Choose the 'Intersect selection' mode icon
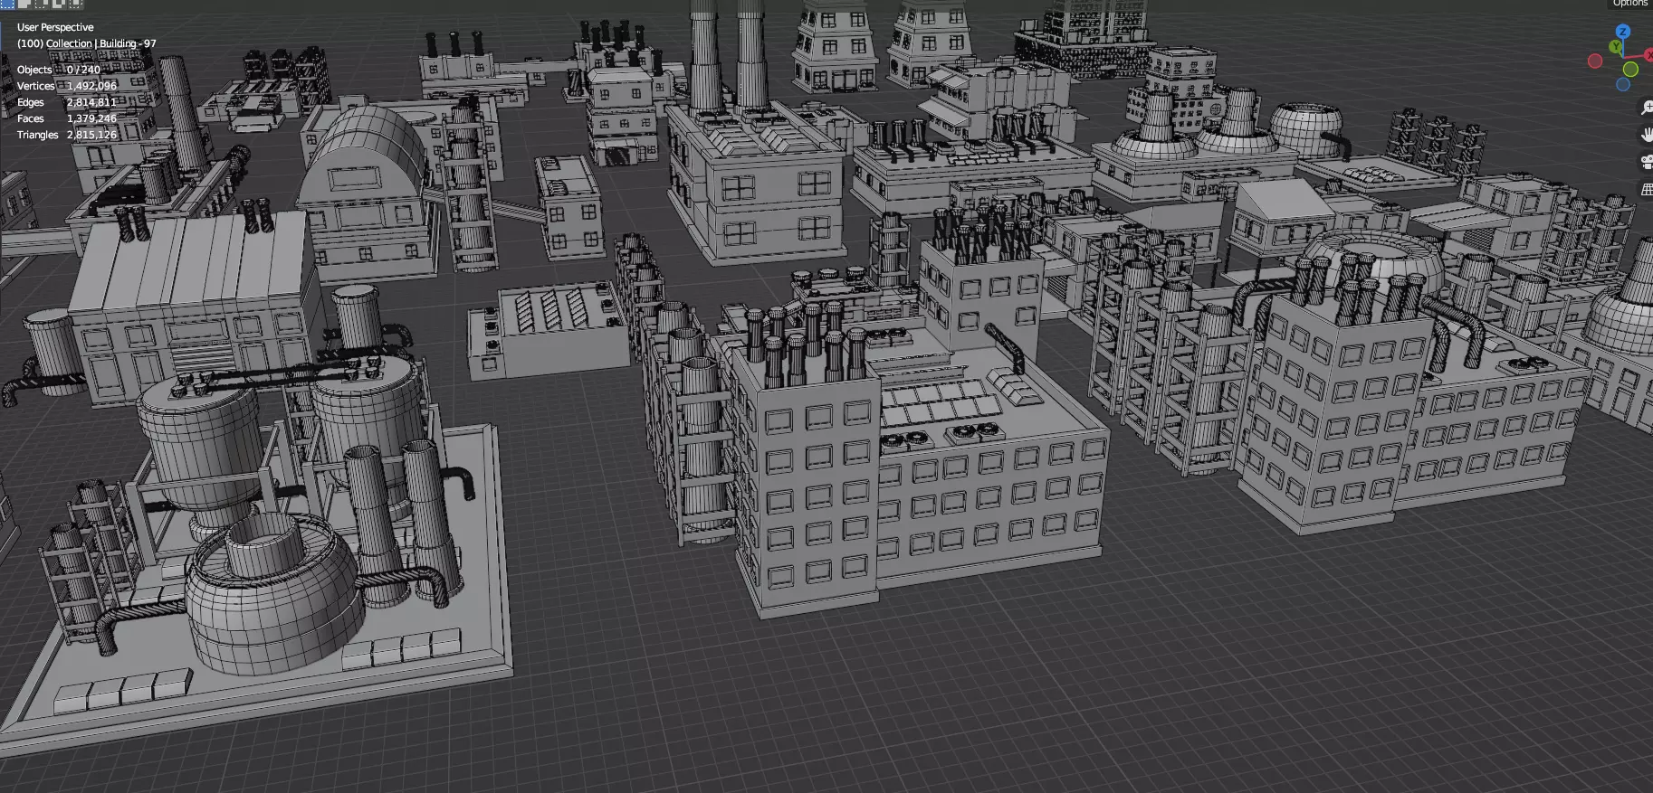 click(x=76, y=4)
